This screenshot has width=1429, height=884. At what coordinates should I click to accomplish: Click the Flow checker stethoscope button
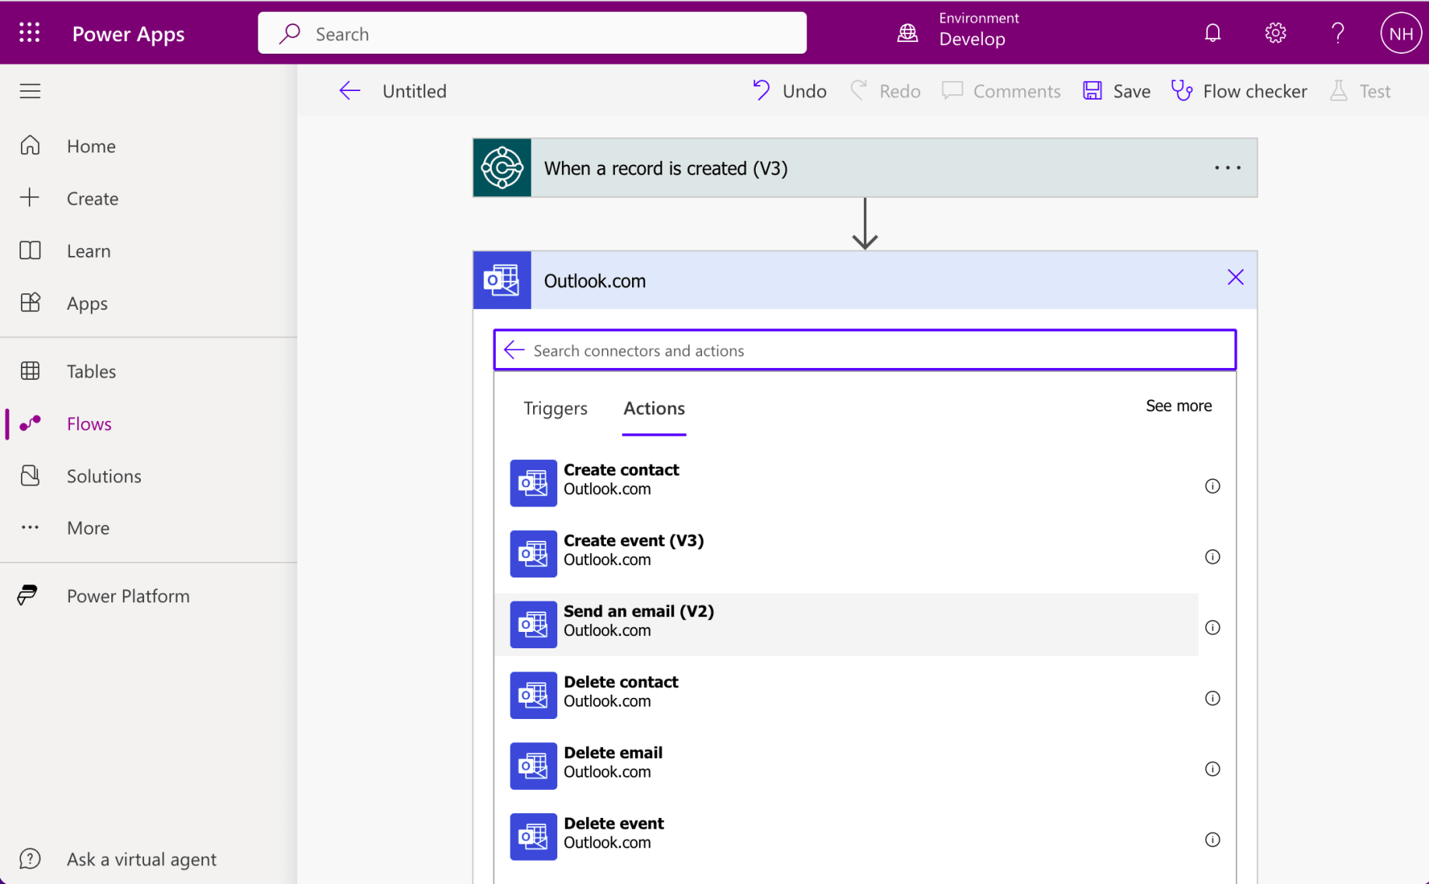click(1239, 91)
